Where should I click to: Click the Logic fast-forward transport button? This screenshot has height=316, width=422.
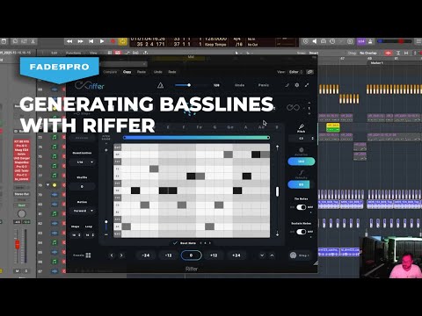pyautogui.click(x=80, y=41)
